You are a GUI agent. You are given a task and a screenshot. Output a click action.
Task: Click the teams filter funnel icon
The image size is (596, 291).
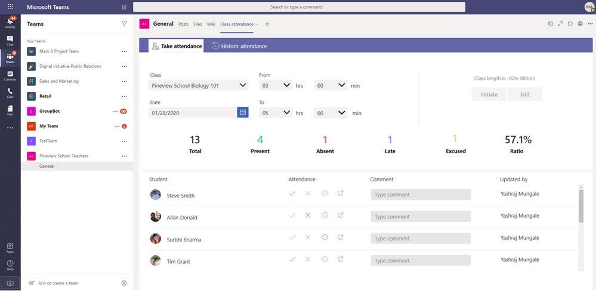click(x=124, y=24)
